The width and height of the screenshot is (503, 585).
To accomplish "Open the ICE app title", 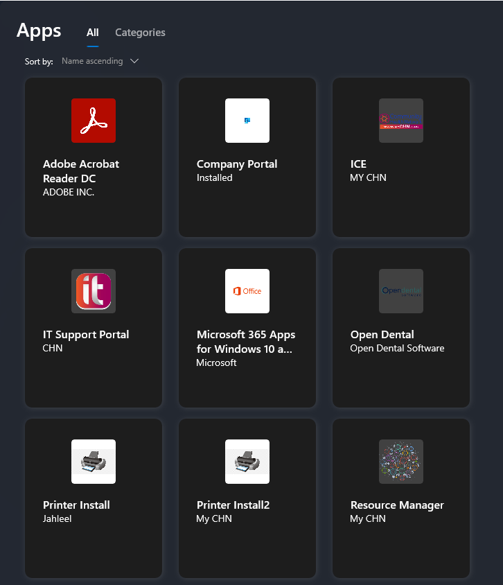I will pyautogui.click(x=358, y=164).
